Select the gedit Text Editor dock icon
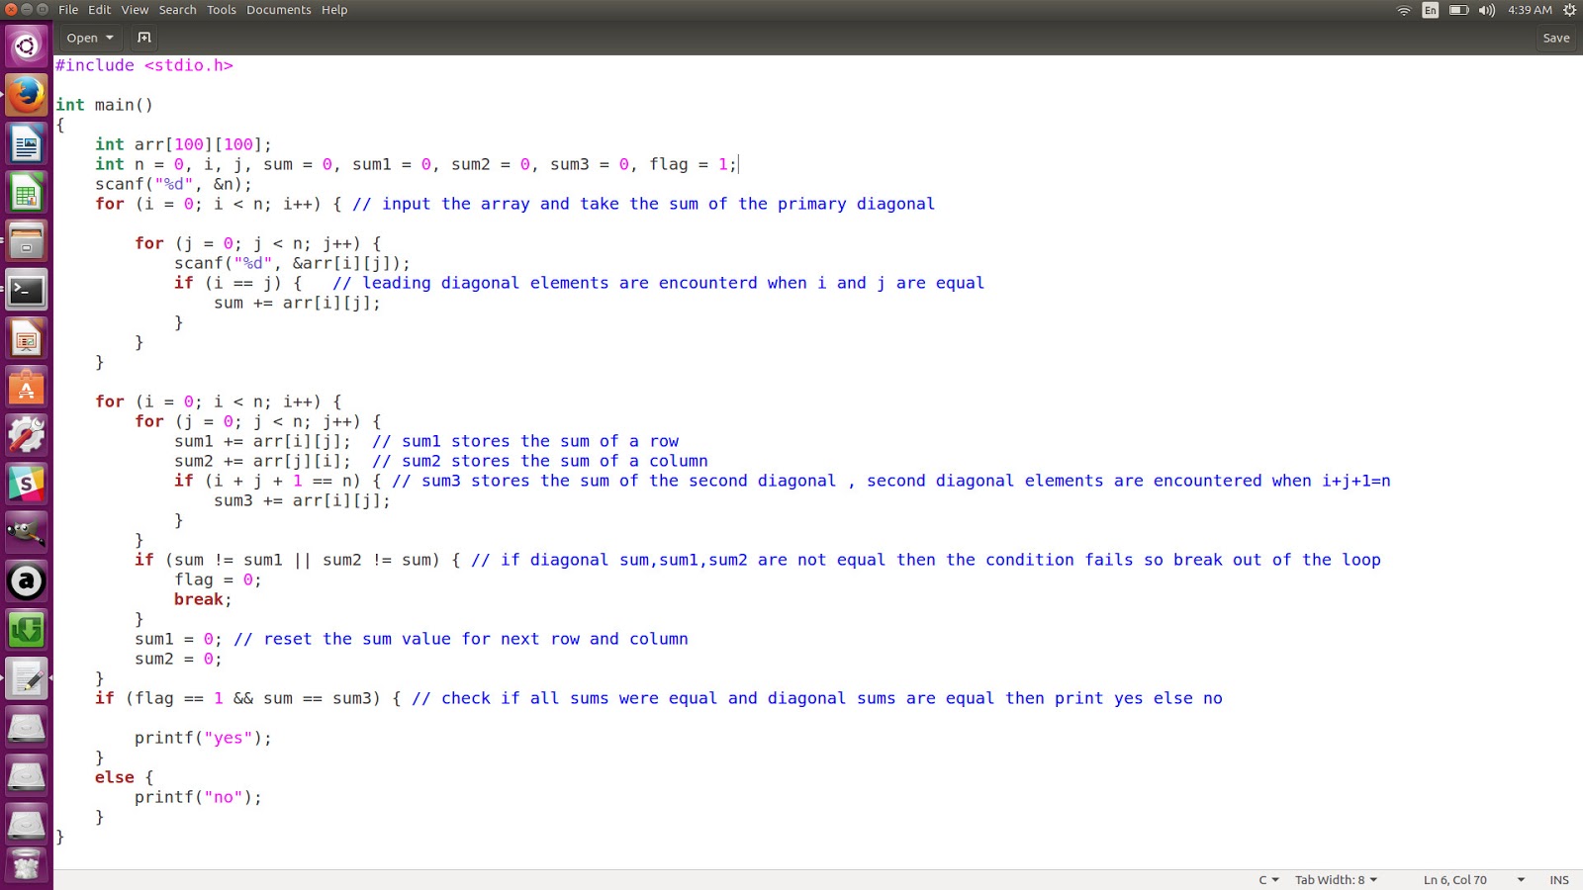This screenshot has height=890, width=1583. 27,677
